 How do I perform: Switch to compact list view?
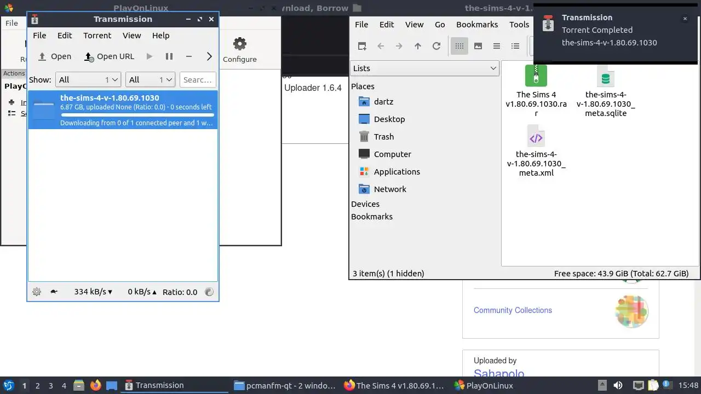(x=497, y=46)
